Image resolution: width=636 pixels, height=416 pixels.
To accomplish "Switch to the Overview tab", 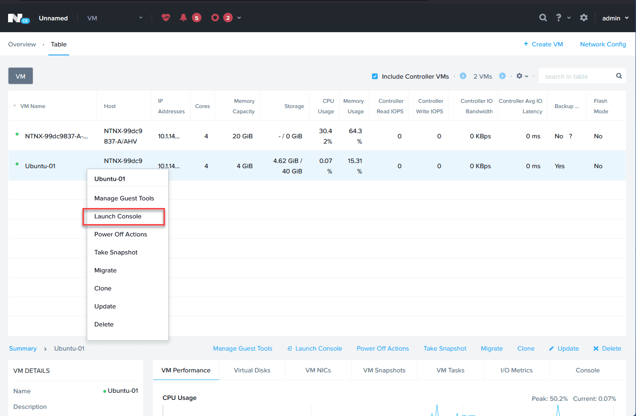I will click(x=22, y=44).
